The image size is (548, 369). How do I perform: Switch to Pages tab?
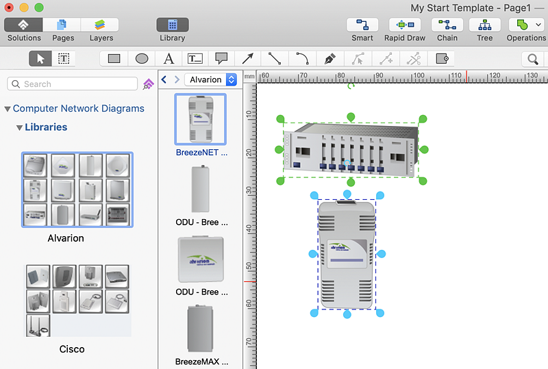coord(63,25)
